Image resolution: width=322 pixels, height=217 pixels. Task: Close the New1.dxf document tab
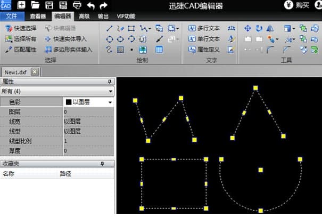35,72
